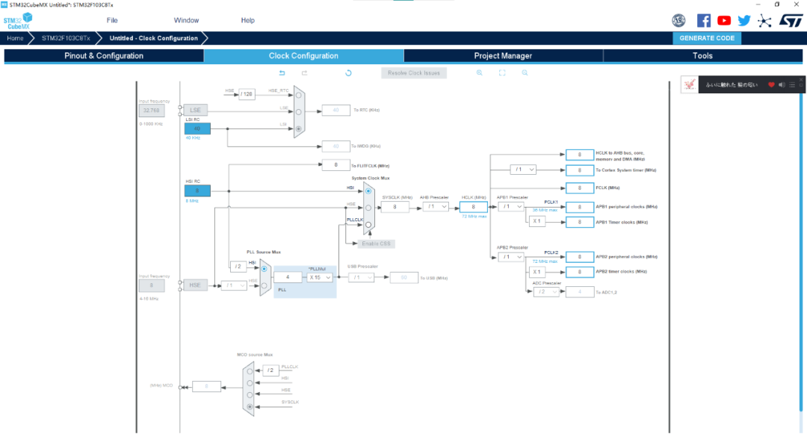Click the HSE input frequency field
This screenshot has width=807, height=437.
tap(151, 285)
